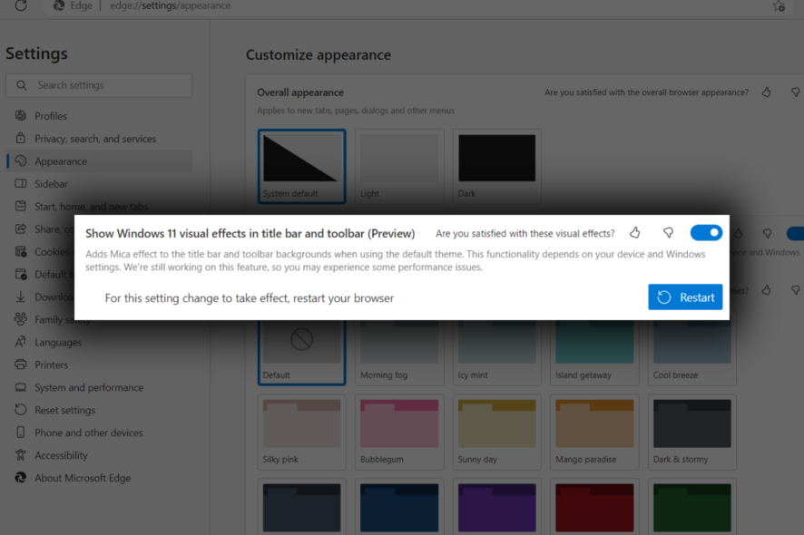Select the Mango paradise theme thumbnail
Screen dimensions: 804x535
594,424
